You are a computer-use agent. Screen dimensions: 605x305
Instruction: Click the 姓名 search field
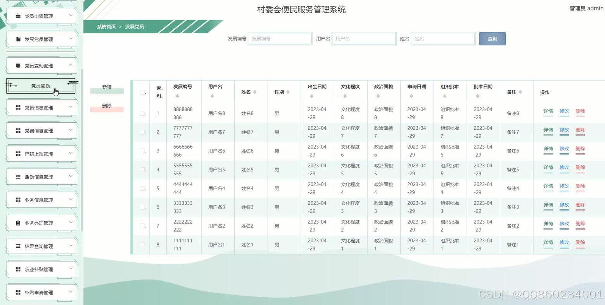pyautogui.click(x=443, y=39)
